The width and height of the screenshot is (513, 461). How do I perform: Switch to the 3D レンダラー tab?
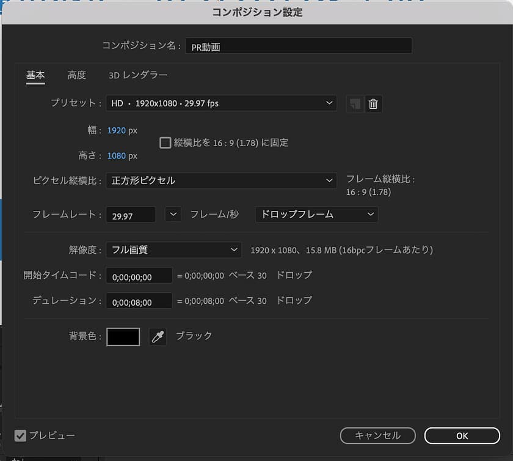click(x=138, y=75)
